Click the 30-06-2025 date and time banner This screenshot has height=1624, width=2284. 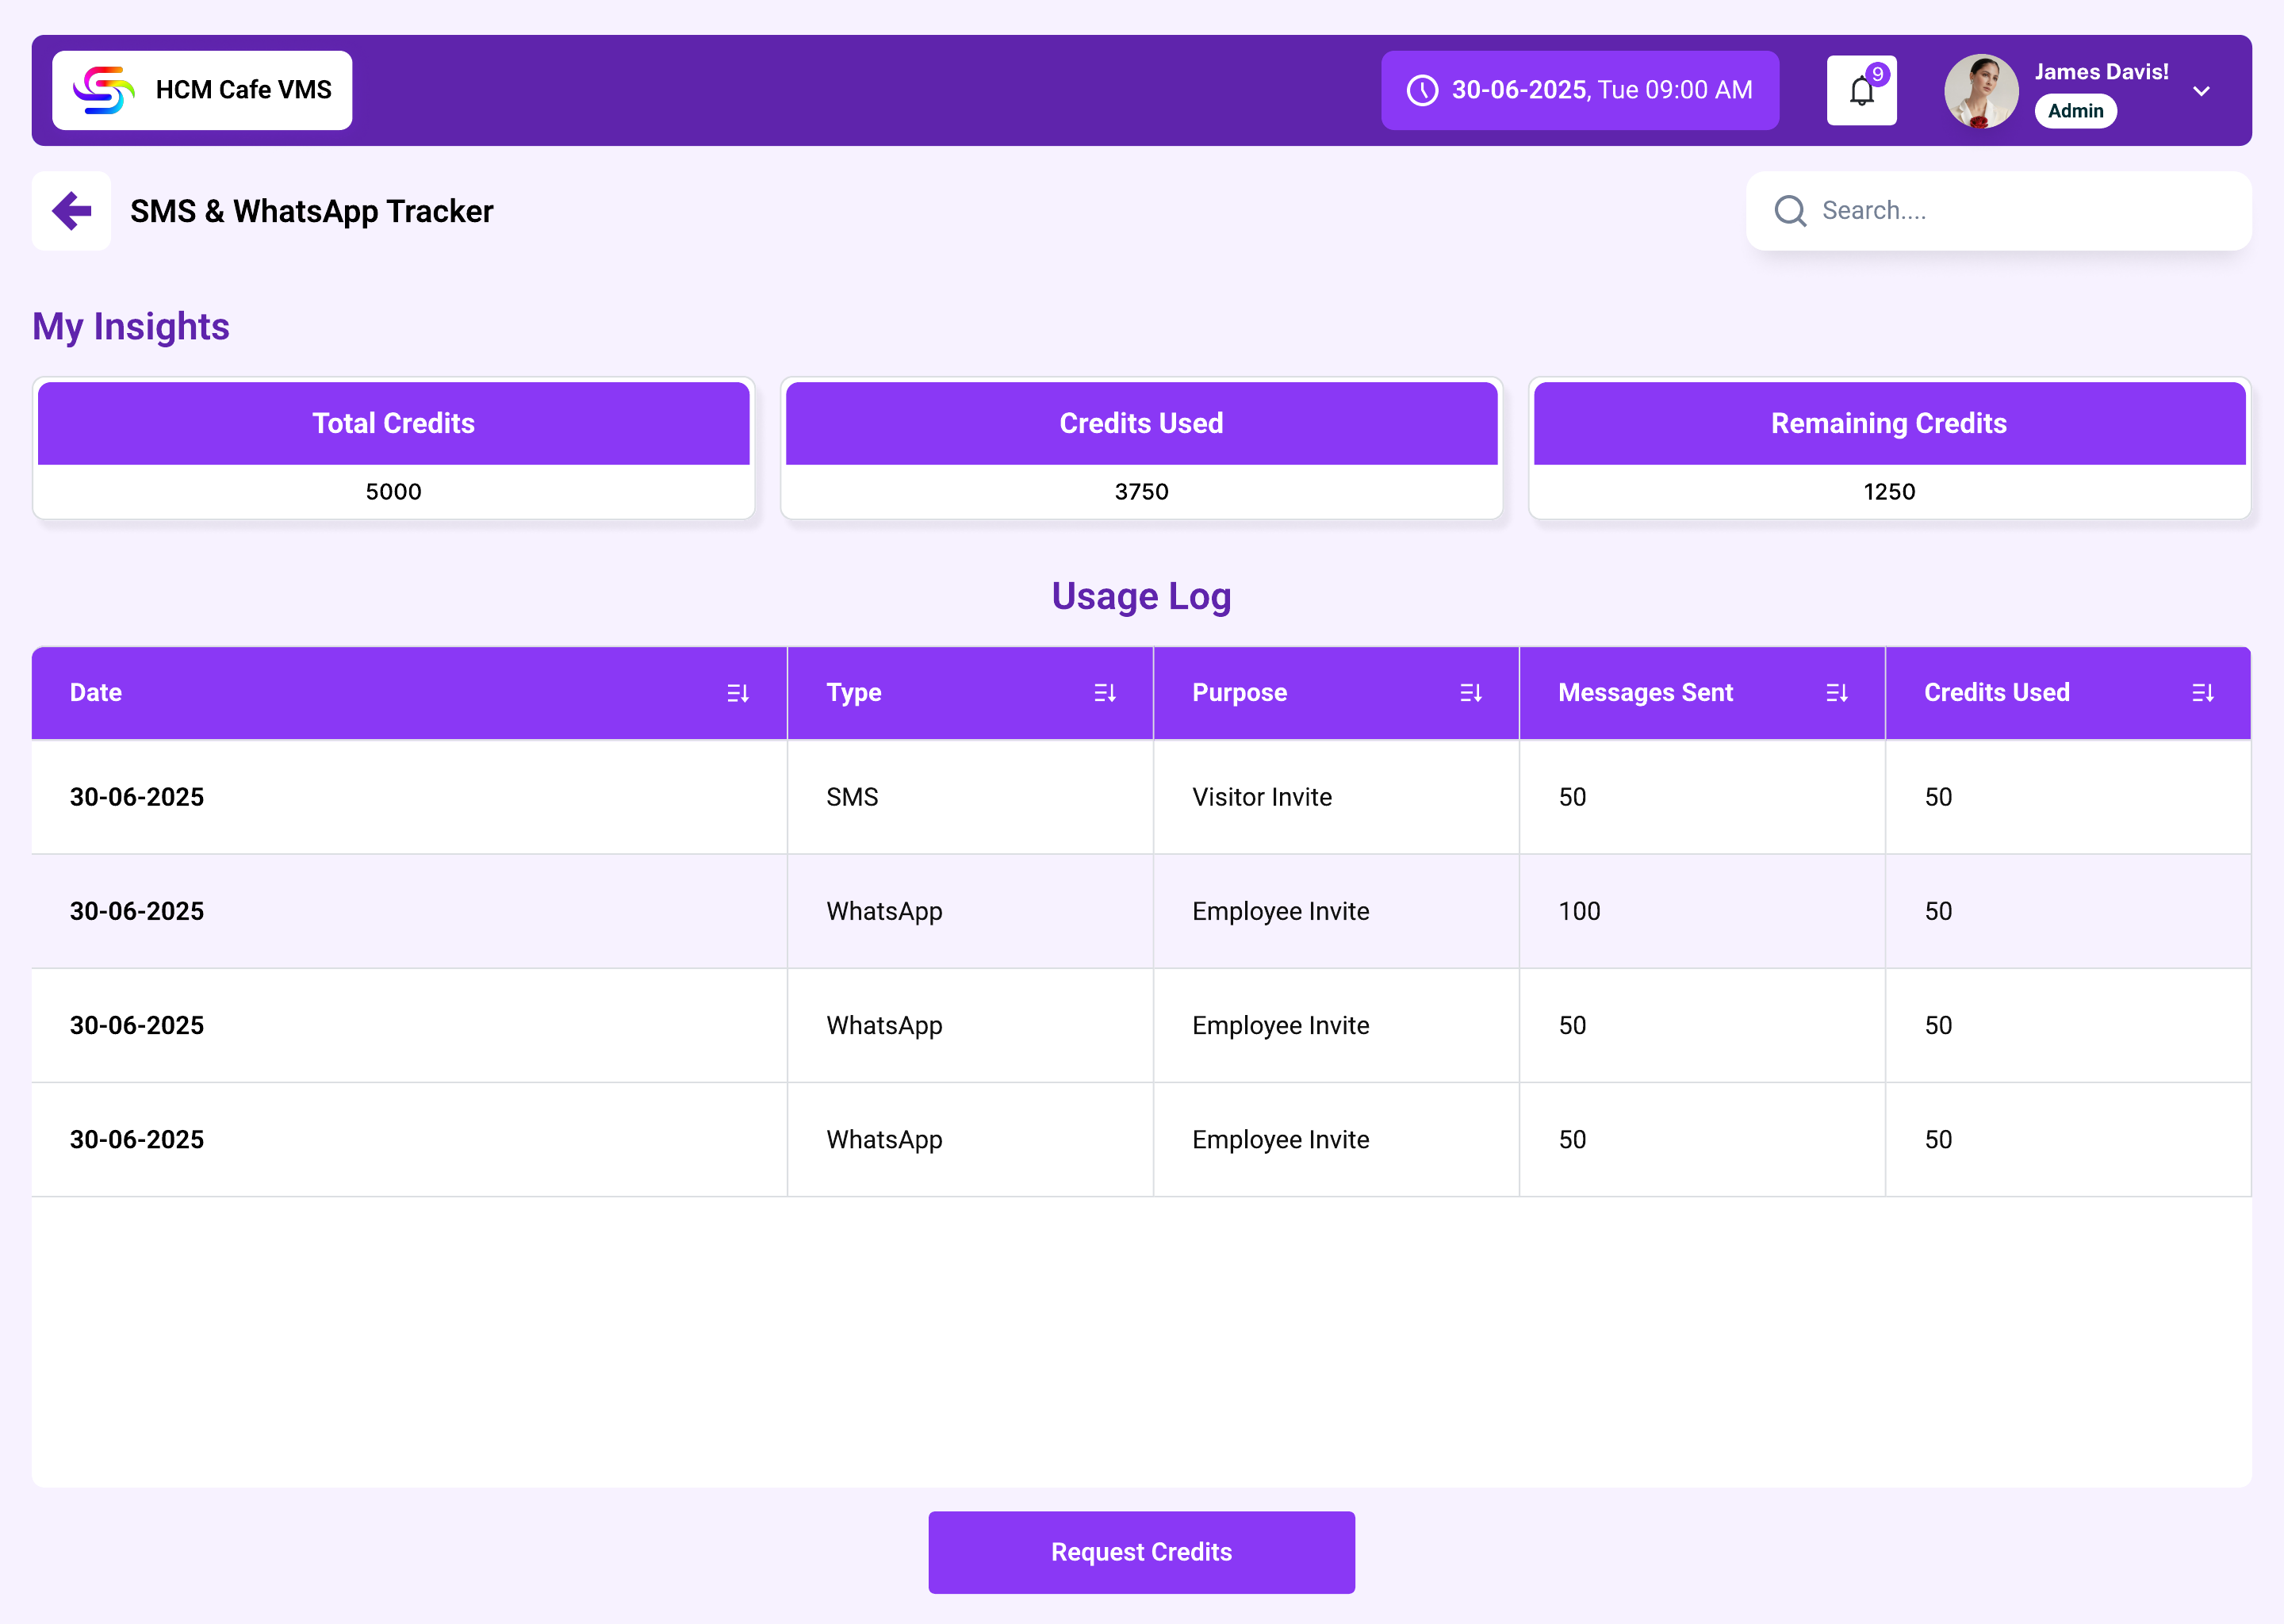pyautogui.click(x=1580, y=90)
